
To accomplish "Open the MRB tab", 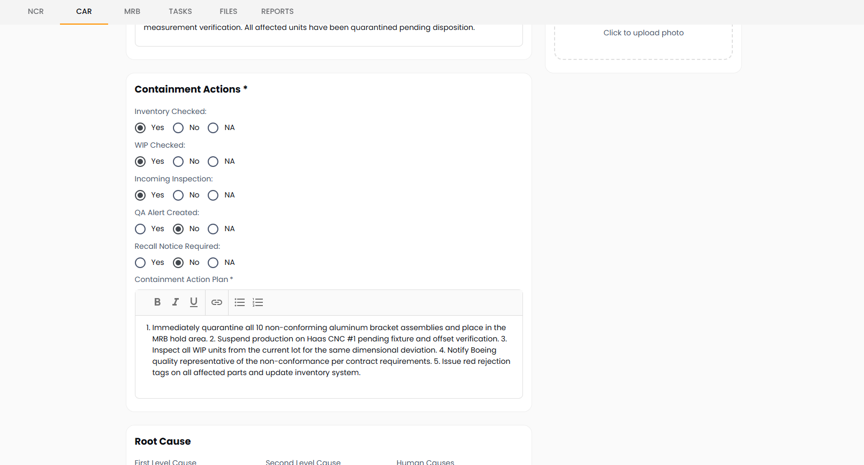I will 132,11.
